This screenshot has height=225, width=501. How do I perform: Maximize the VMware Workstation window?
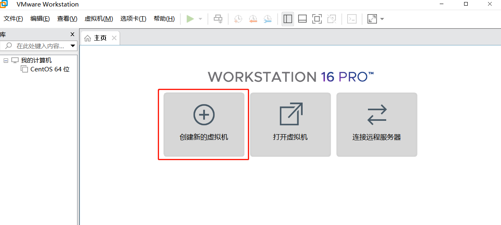466,4
